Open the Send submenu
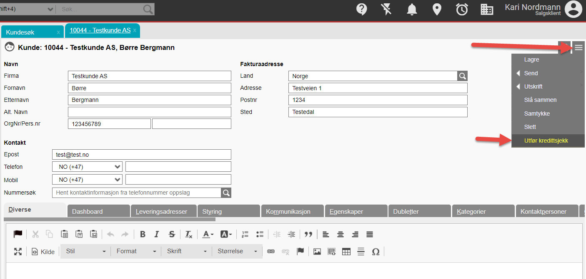 coord(548,73)
